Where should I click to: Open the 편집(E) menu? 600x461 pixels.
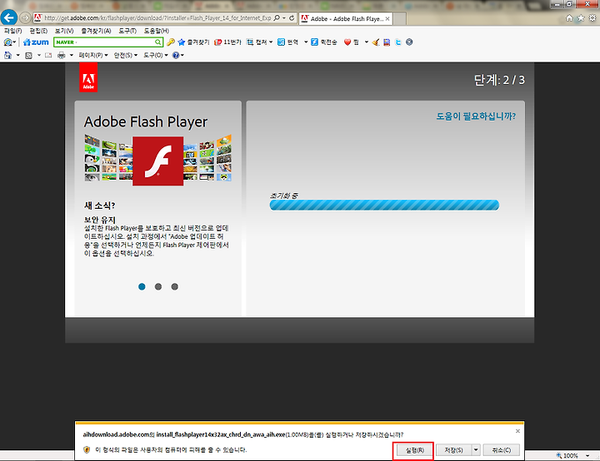[x=38, y=31]
